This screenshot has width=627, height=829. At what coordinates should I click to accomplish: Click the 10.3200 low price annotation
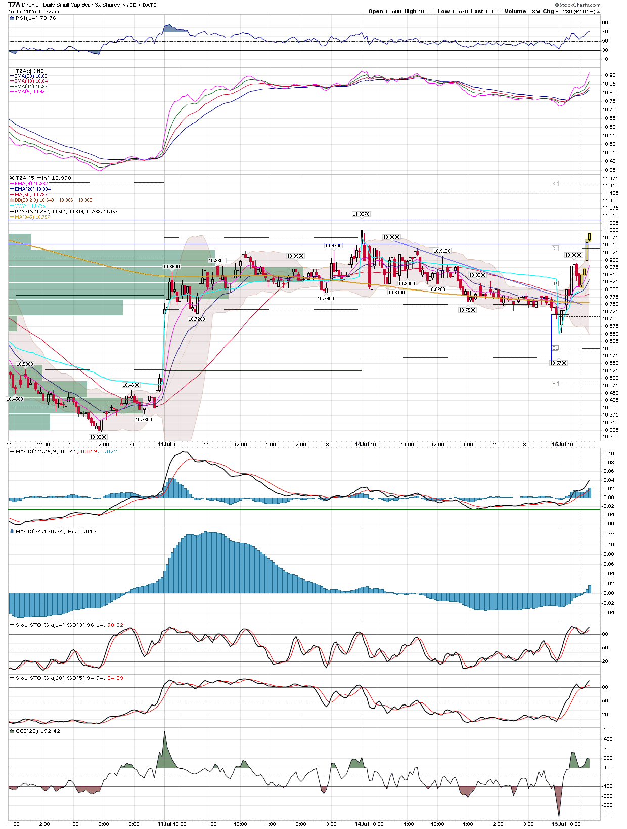[x=98, y=437]
